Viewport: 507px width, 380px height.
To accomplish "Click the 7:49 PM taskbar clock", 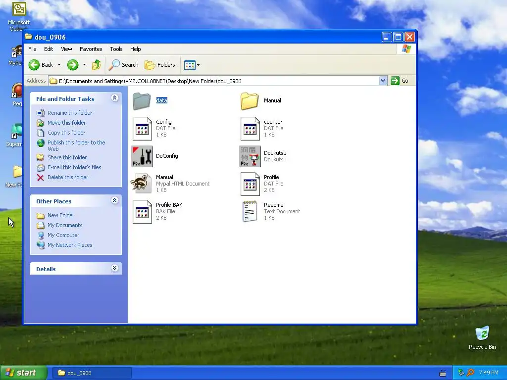I will [x=489, y=373].
